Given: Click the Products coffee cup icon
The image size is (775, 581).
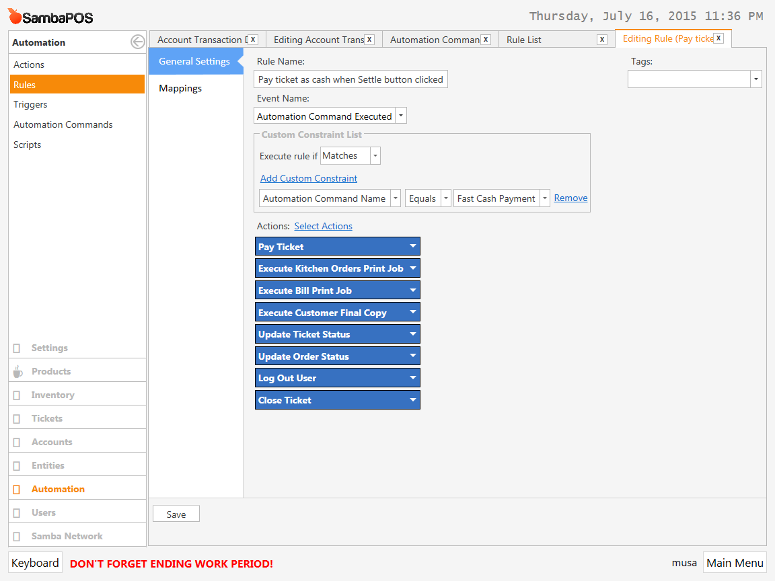Looking at the screenshot, I should (x=17, y=371).
